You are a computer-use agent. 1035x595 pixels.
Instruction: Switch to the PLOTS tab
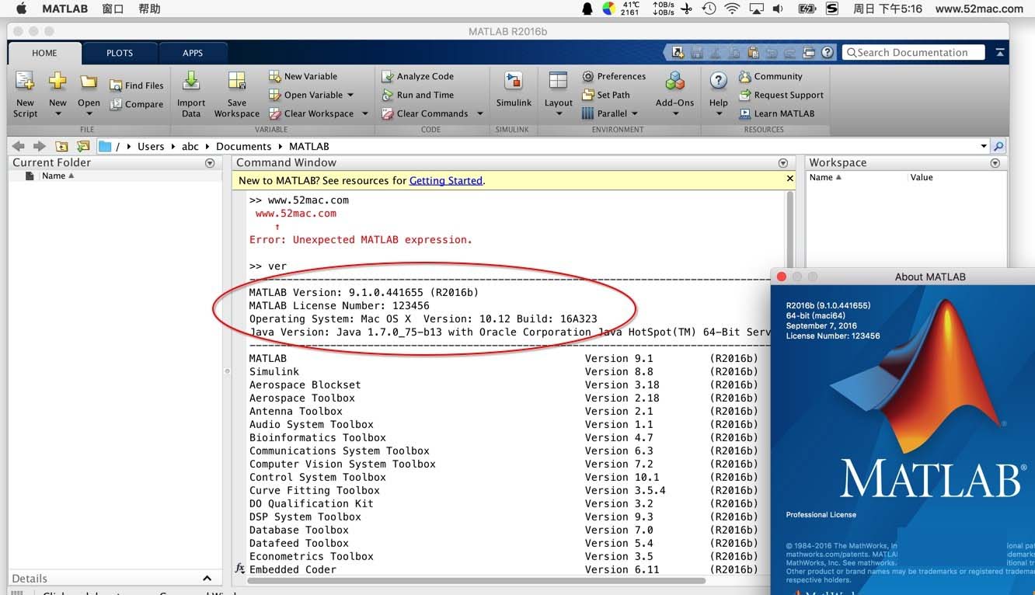pos(120,53)
